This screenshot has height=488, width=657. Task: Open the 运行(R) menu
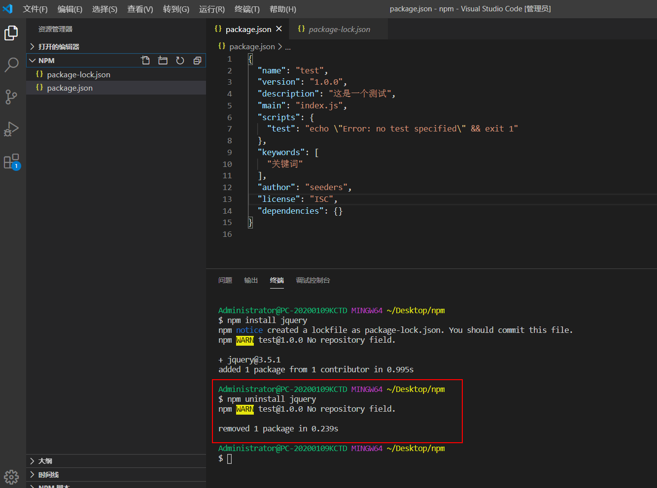212,9
